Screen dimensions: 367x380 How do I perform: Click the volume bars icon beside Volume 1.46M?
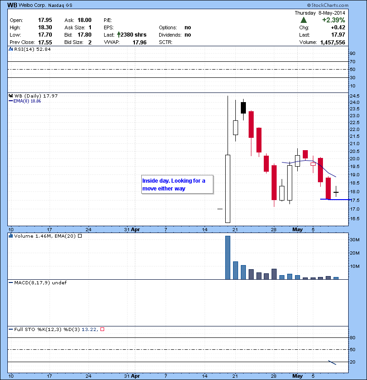click(x=11, y=236)
